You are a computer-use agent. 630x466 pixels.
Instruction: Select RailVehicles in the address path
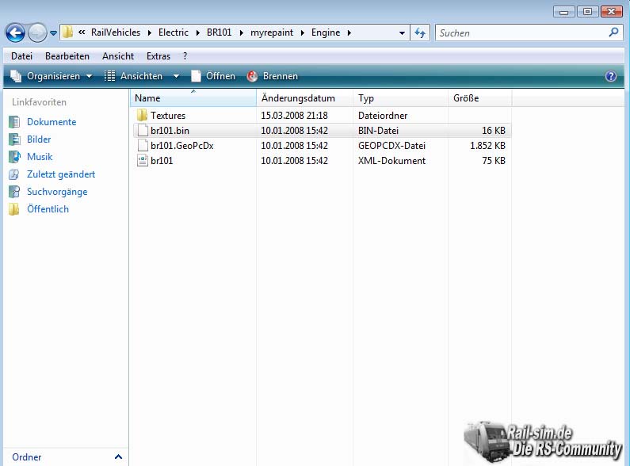(116, 32)
